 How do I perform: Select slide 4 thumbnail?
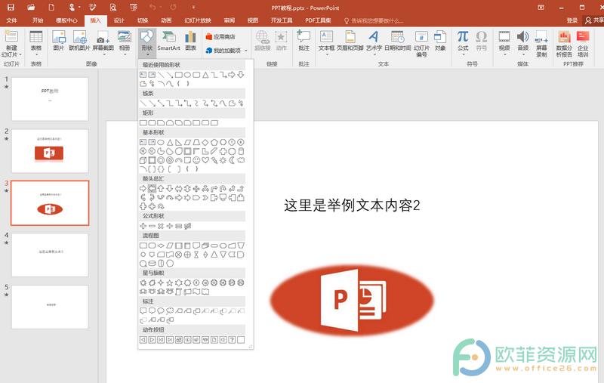(50, 255)
